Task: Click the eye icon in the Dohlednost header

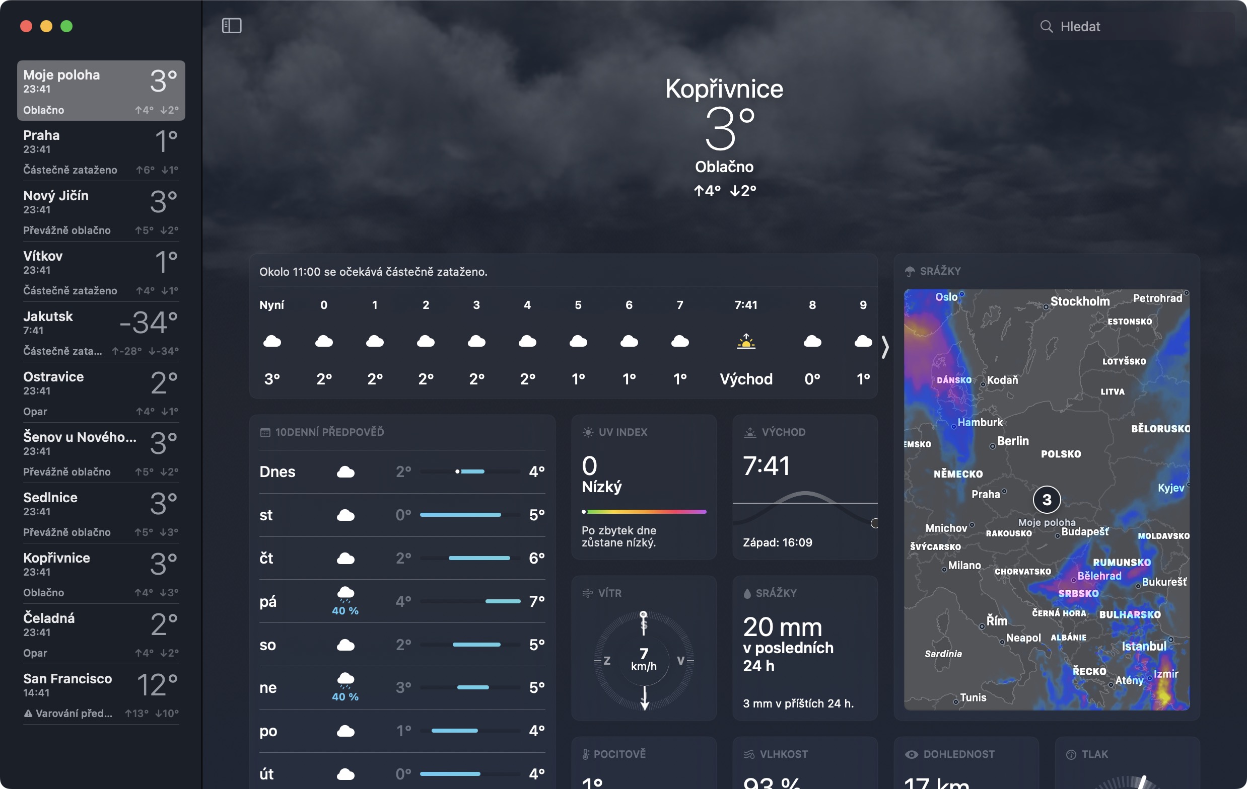Action: point(911,754)
